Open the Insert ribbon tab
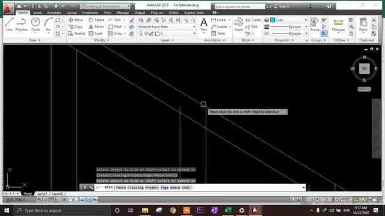The height and width of the screenshot is (216, 385). point(37,13)
